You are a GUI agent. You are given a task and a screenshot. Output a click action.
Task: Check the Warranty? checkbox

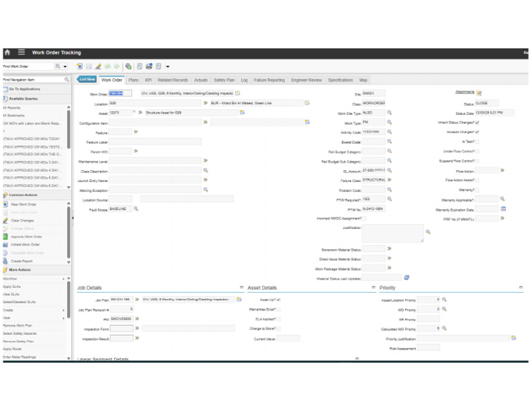point(477,190)
